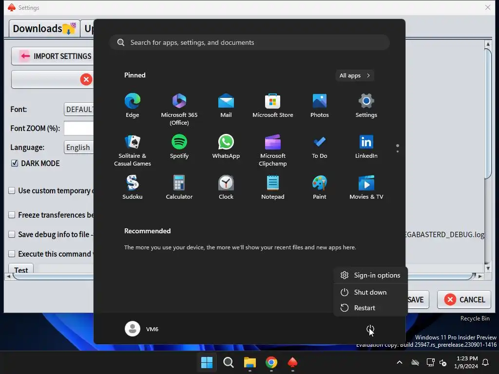Open notification bell in system tray
This screenshot has width=499, height=374.
pos(486,362)
